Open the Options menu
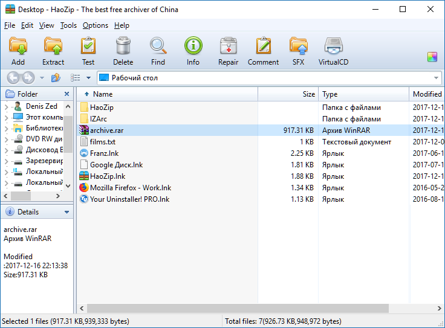Viewport: 445px width, 328px height. coord(96,25)
